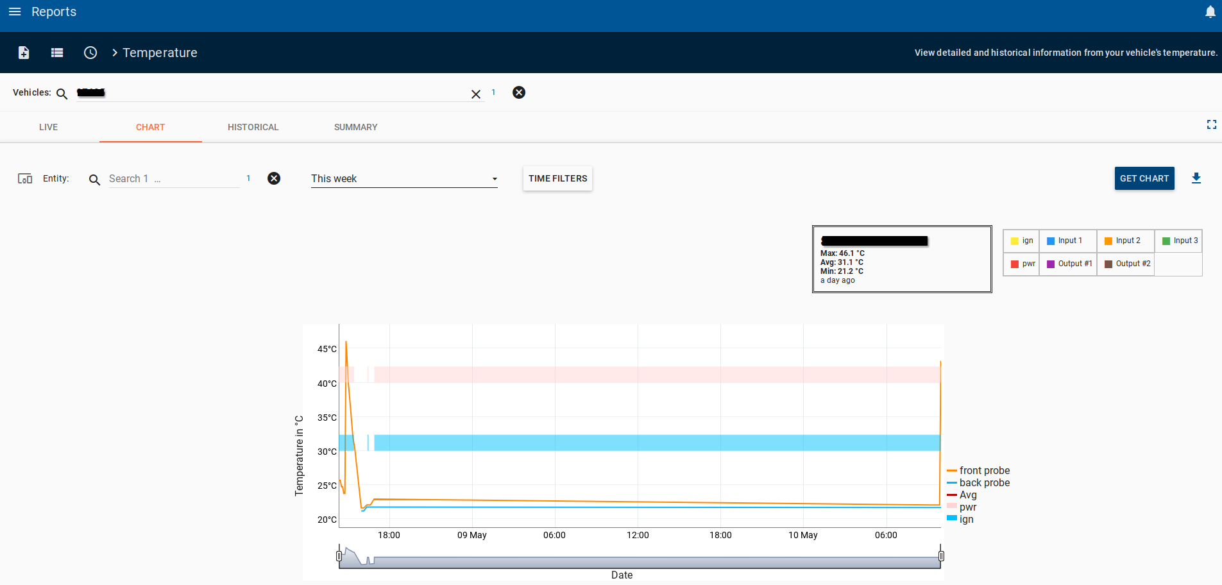Image resolution: width=1222 pixels, height=585 pixels.
Task: Click the 09 May date axis label
Action: 471,535
